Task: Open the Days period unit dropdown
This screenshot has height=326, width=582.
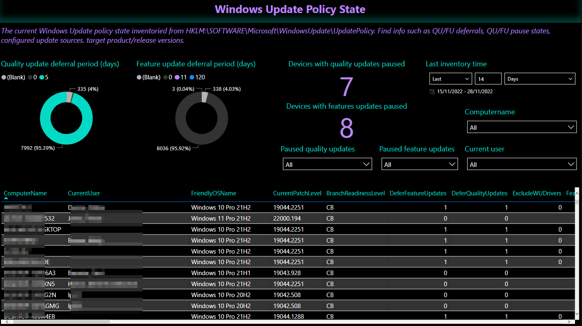Action: click(x=539, y=79)
